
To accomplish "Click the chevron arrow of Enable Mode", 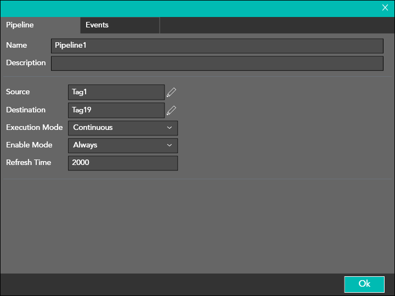I will 169,145.
